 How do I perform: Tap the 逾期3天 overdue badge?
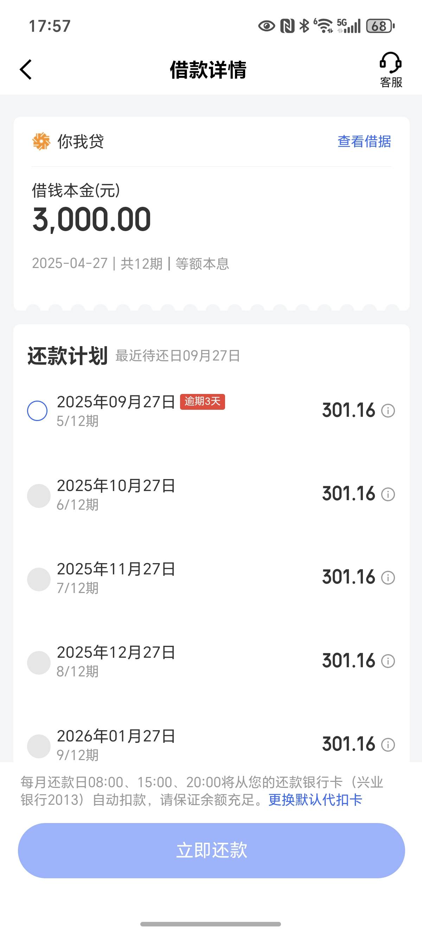pos(202,402)
